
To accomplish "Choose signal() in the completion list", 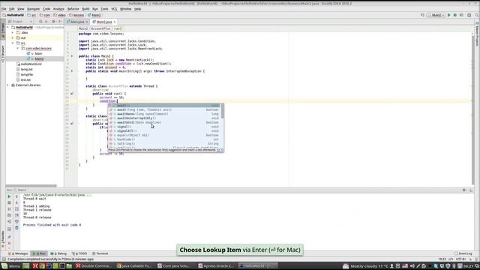I will point(164,127).
